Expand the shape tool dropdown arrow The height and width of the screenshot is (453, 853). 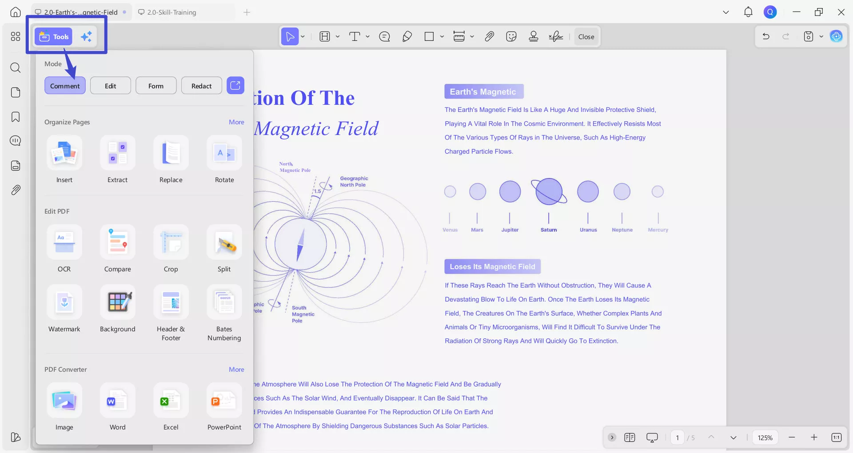442,36
